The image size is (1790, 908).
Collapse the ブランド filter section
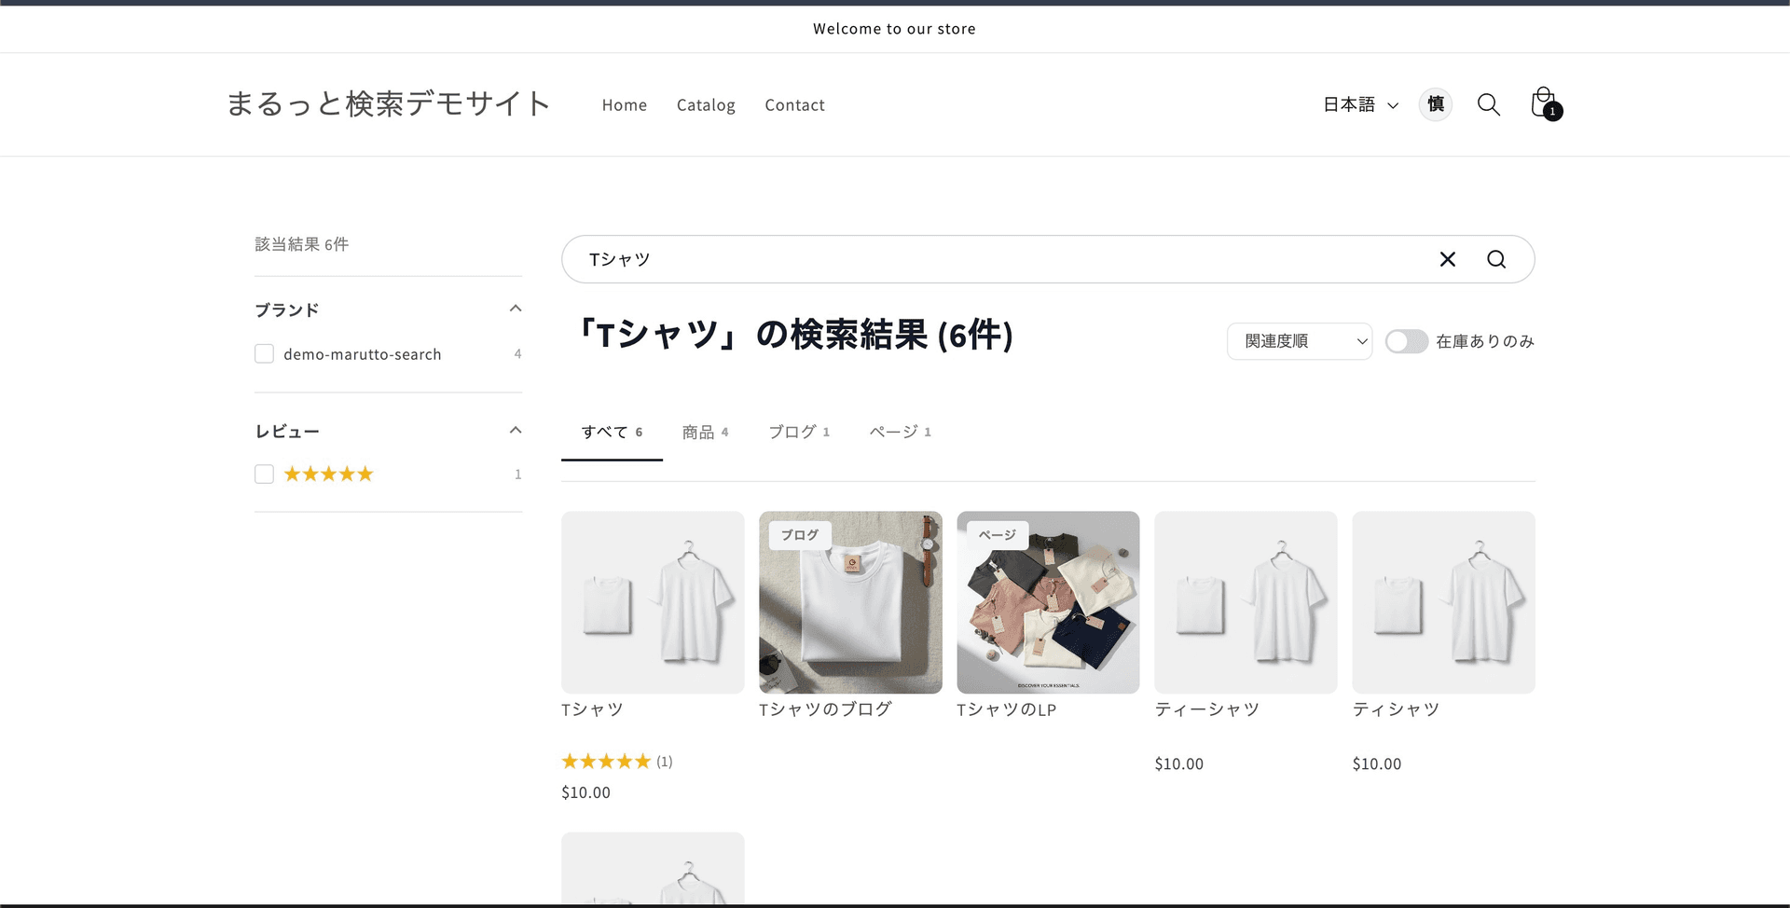(516, 309)
